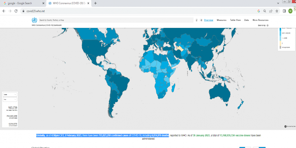Click the share page icon in address bar
This screenshot has width=296, height=148.
click(271, 11)
